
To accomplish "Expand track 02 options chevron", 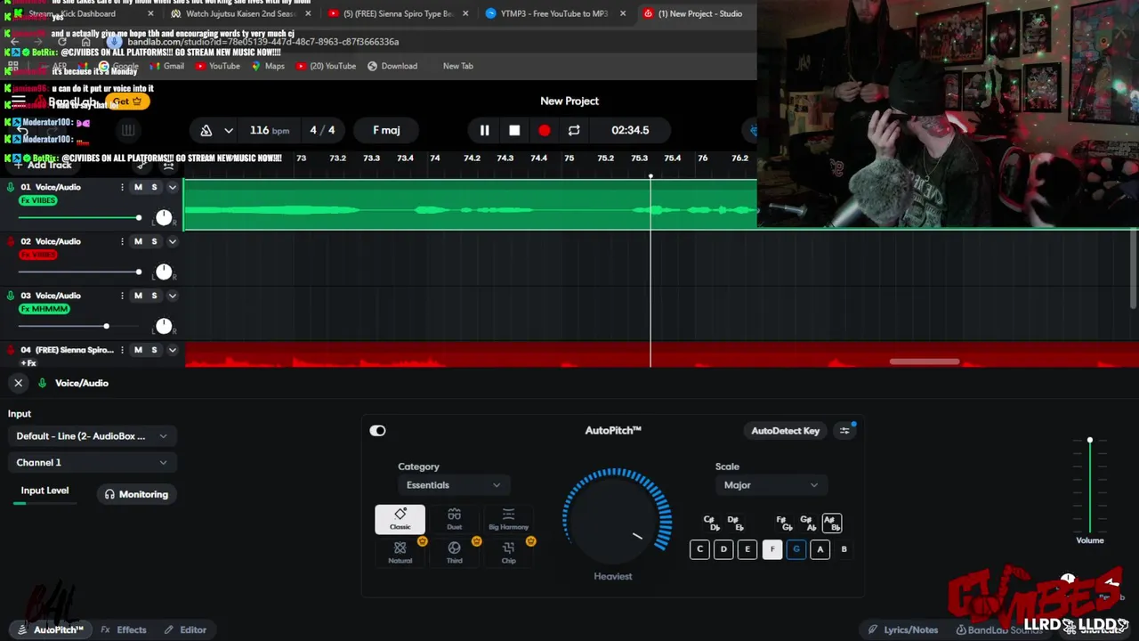I will 173,241.
